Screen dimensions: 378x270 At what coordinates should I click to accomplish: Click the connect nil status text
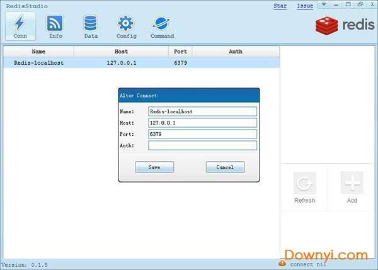click(308, 264)
